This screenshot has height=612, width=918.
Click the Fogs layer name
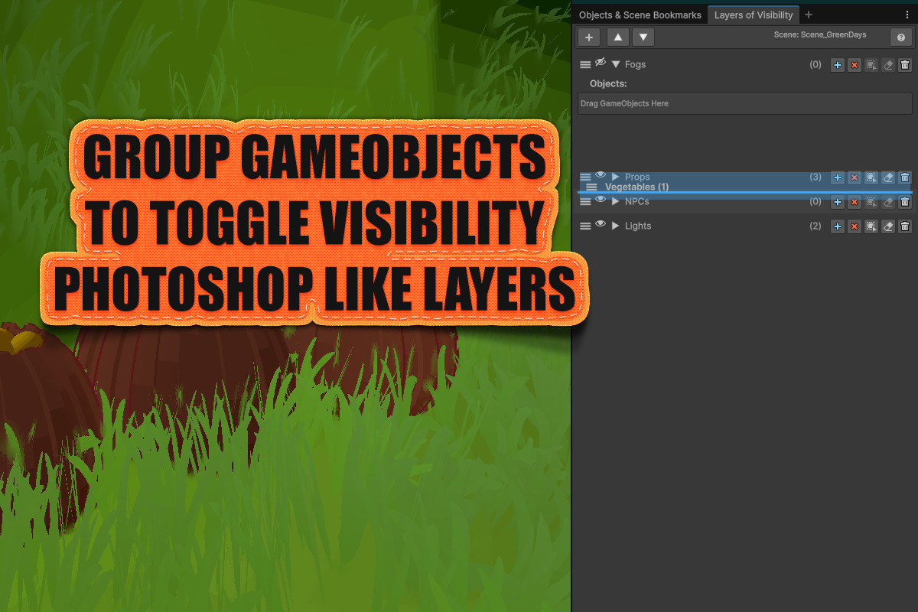tap(636, 65)
